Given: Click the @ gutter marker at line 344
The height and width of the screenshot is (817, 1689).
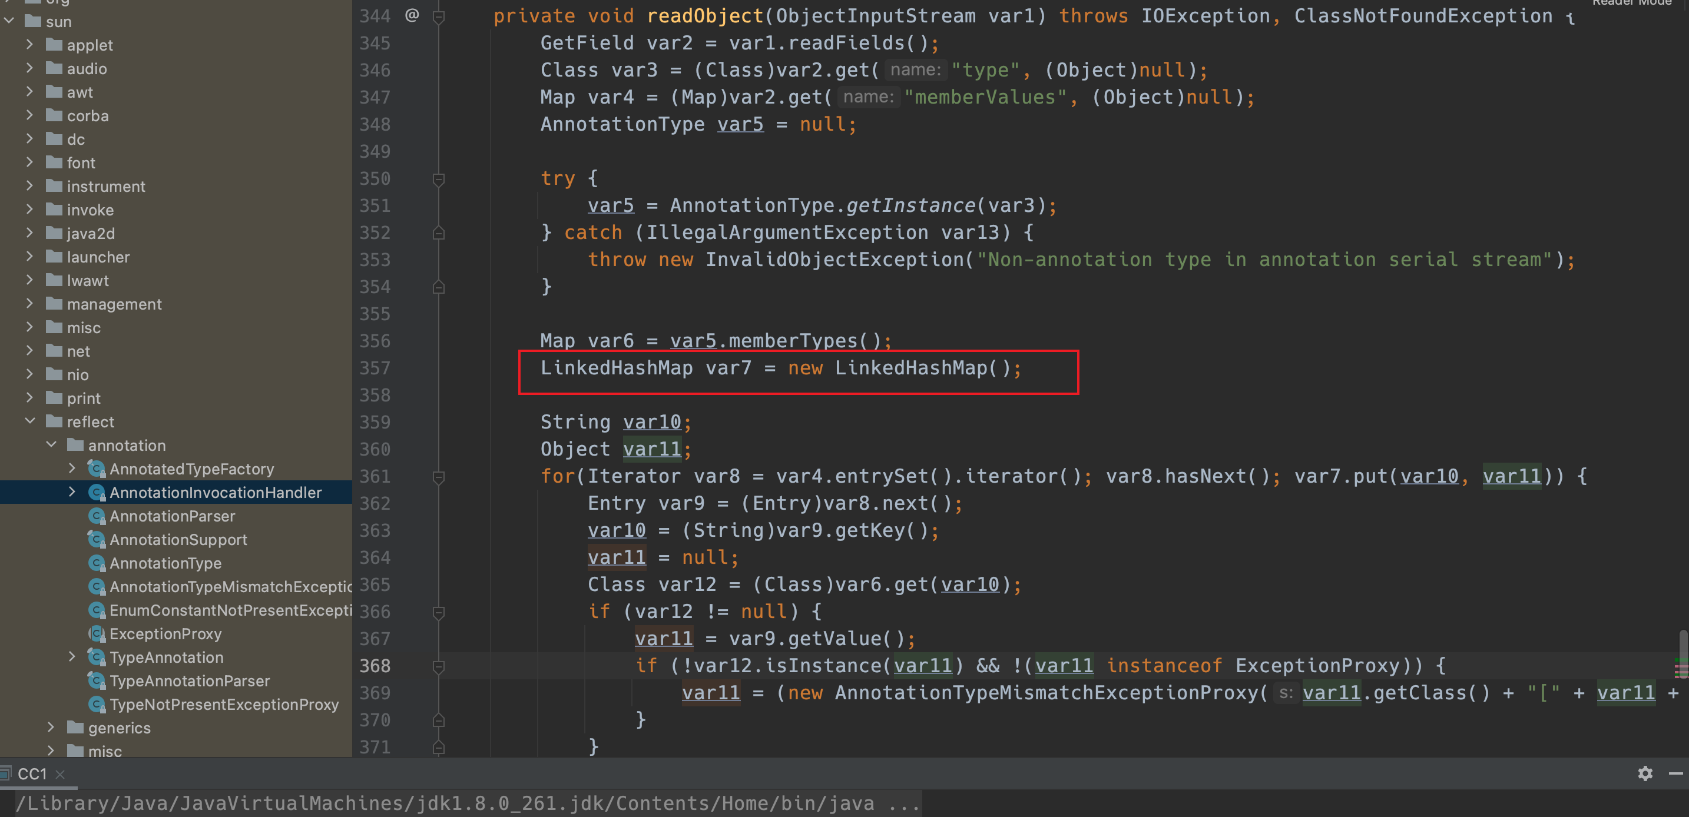Looking at the screenshot, I should pyautogui.click(x=412, y=15).
